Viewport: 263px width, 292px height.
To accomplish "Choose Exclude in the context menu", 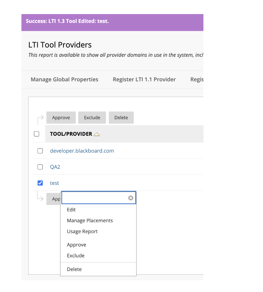I will (76, 256).
